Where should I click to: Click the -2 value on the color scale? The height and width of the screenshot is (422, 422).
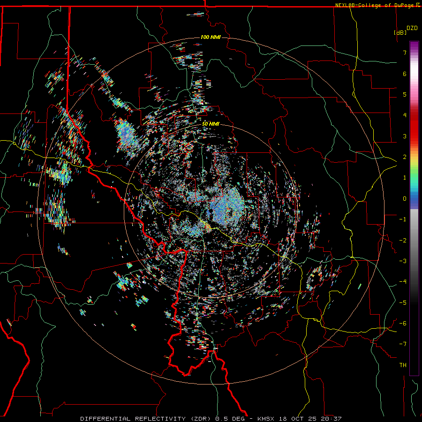(x=403, y=241)
